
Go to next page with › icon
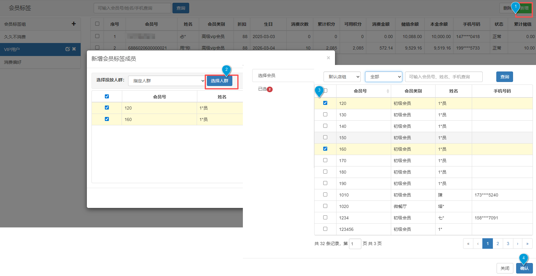(517, 244)
